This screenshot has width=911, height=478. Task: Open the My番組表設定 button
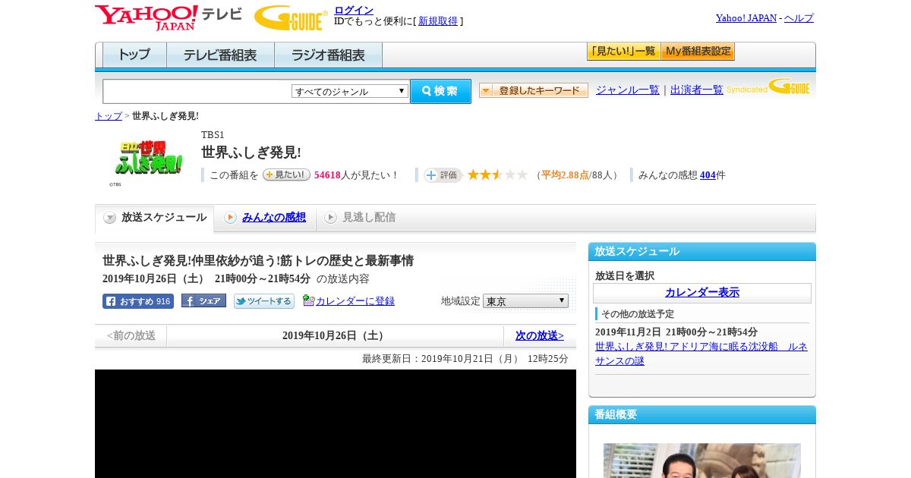click(698, 52)
